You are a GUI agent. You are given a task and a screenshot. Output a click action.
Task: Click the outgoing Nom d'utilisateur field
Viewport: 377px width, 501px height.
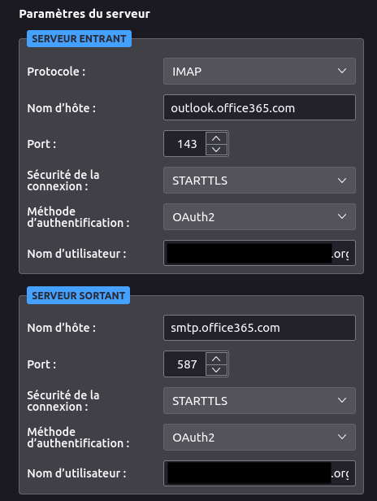259,473
